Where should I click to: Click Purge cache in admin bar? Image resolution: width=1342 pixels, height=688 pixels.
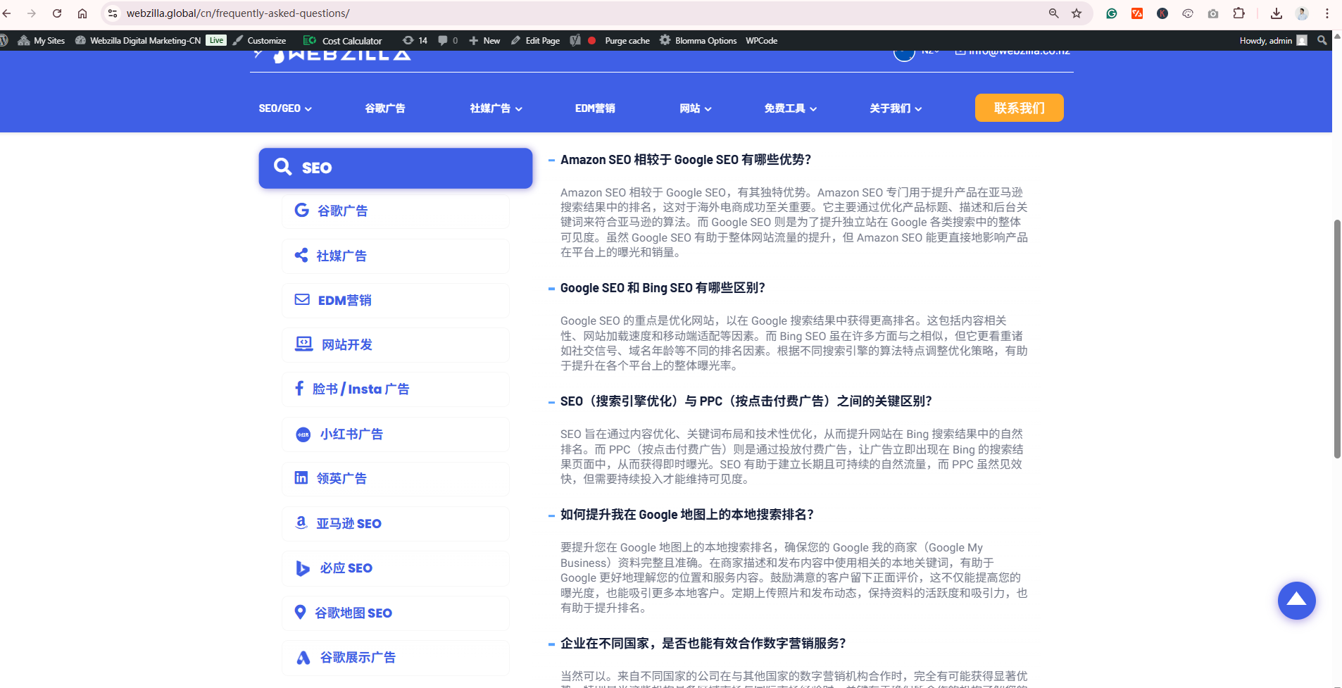click(627, 40)
